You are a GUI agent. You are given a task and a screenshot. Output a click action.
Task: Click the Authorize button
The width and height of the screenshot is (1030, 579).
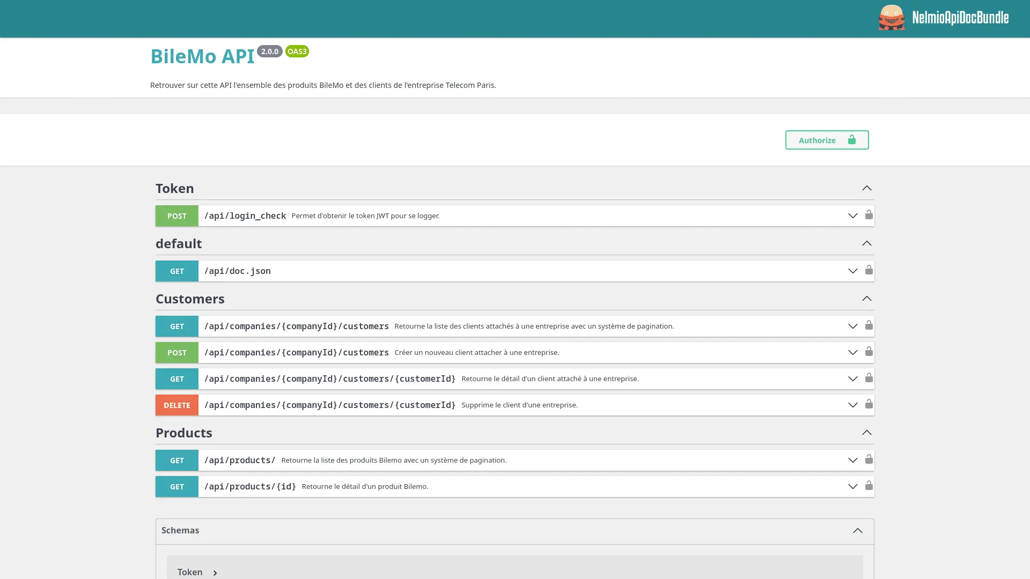(827, 140)
